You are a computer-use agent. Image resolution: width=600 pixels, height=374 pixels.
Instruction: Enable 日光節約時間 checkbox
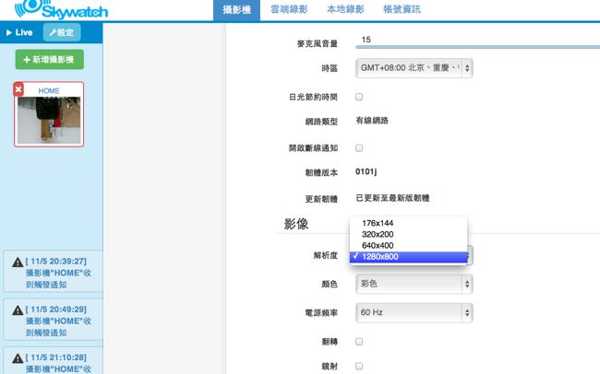coord(359,96)
